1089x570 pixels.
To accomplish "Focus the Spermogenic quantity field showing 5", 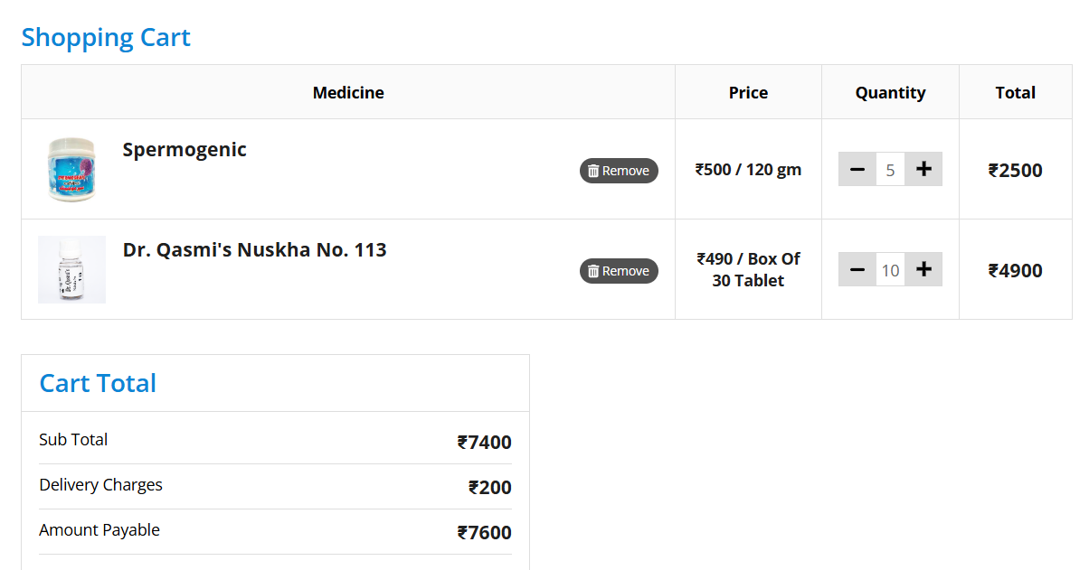I will [x=890, y=170].
